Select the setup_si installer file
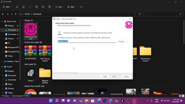Viewport: 185px width, 104px height. pyautogui.click(x=31, y=74)
